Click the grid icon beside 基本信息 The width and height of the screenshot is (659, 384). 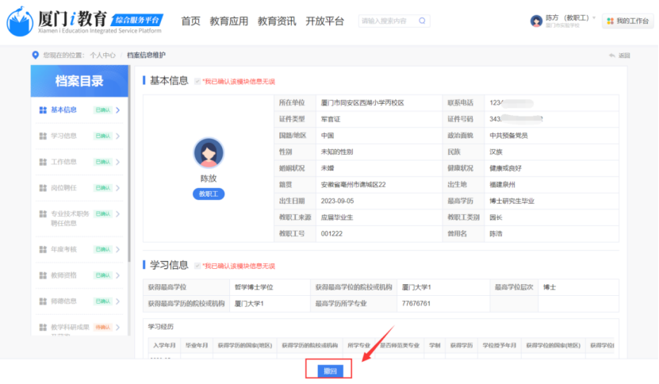click(x=43, y=110)
